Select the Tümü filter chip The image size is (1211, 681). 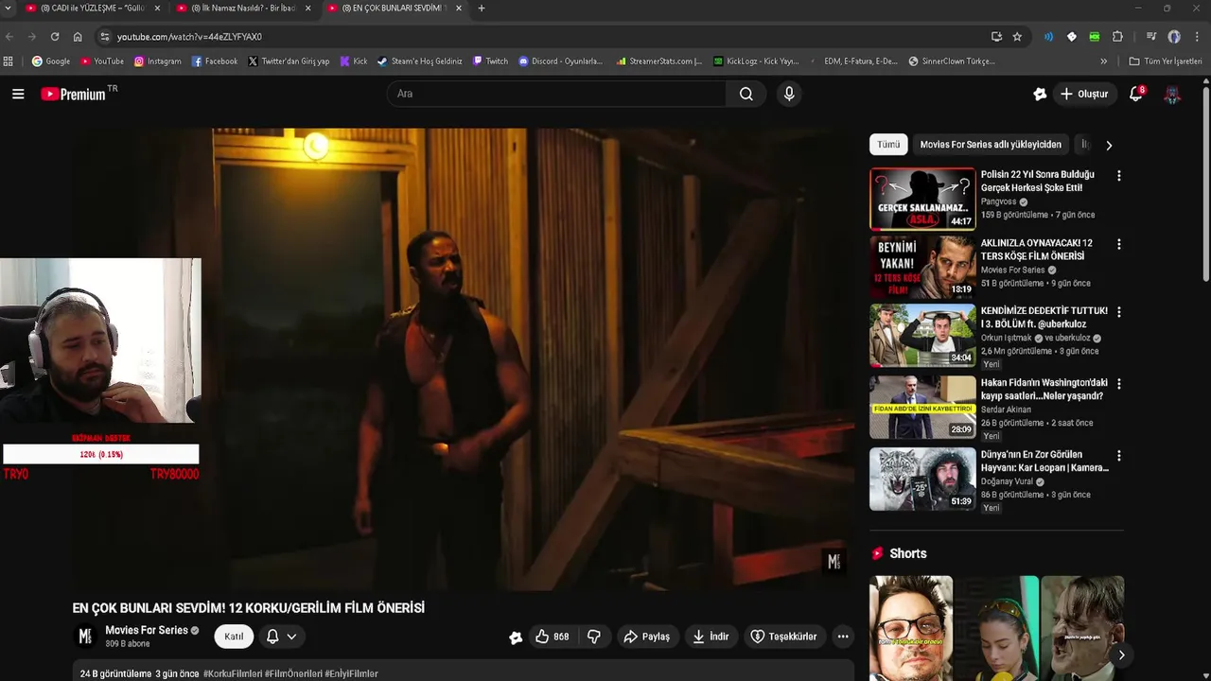[x=888, y=145]
